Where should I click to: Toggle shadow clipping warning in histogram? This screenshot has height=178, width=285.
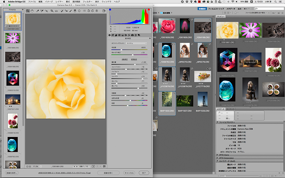(110, 10)
